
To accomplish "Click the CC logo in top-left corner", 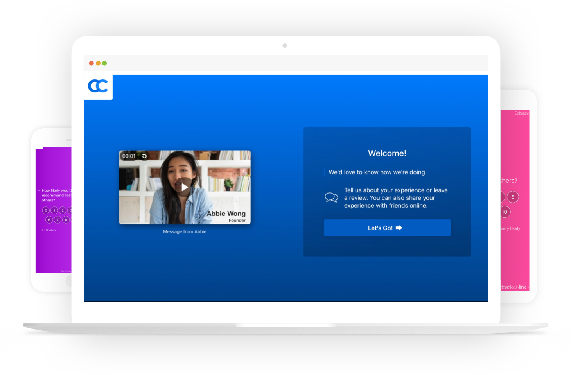I will pyautogui.click(x=98, y=86).
